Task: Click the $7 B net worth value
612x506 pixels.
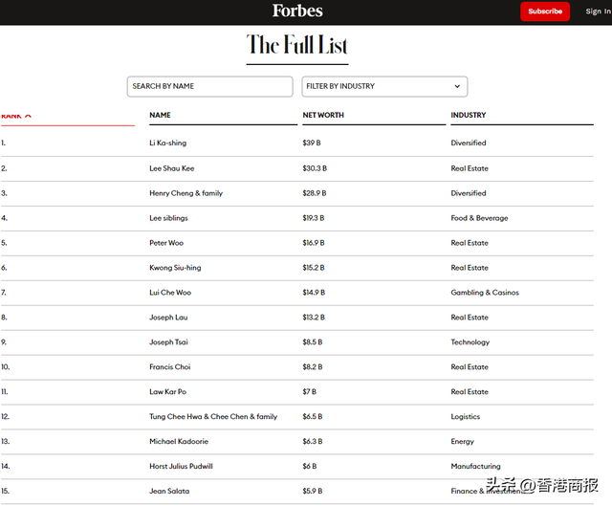Action: (x=309, y=391)
